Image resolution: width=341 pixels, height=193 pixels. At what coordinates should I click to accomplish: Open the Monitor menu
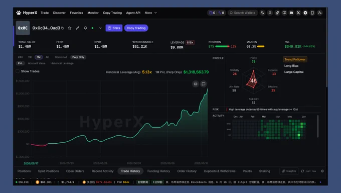tap(93, 13)
